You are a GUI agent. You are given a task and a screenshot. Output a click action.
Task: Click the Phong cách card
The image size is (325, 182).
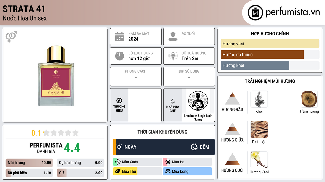tap(136, 76)
